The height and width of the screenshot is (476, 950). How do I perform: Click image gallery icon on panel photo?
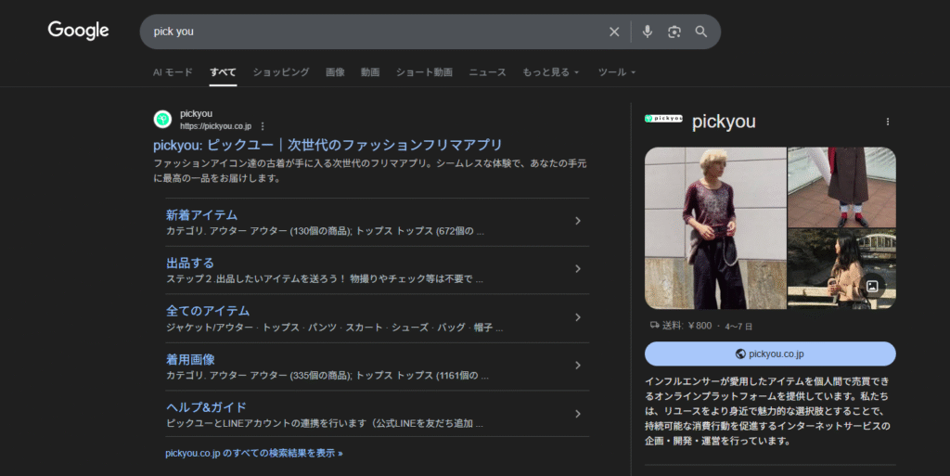click(x=870, y=286)
